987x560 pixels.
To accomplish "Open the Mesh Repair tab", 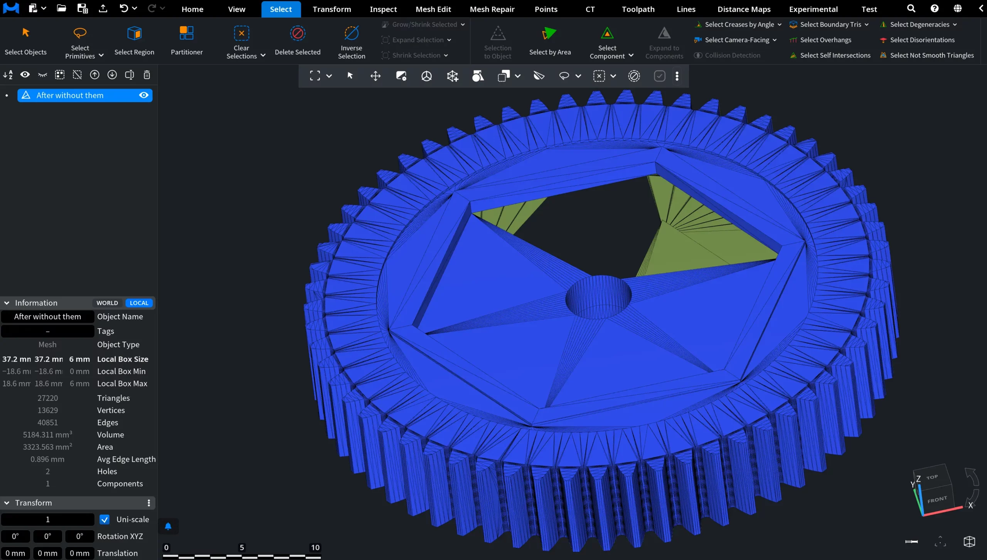I will pyautogui.click(x=492, y=9).
